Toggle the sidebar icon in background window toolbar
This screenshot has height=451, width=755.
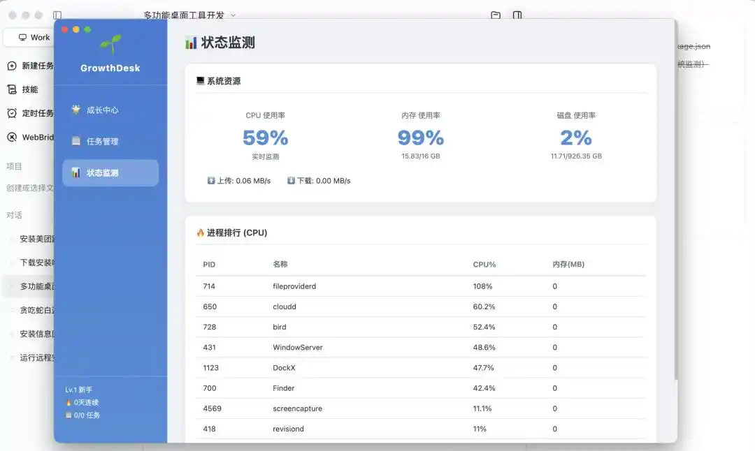[57, 15]
